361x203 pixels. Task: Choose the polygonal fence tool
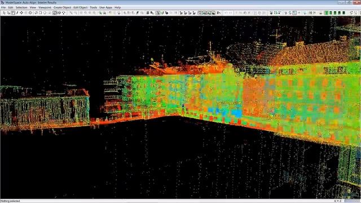(x=36, y=13)
